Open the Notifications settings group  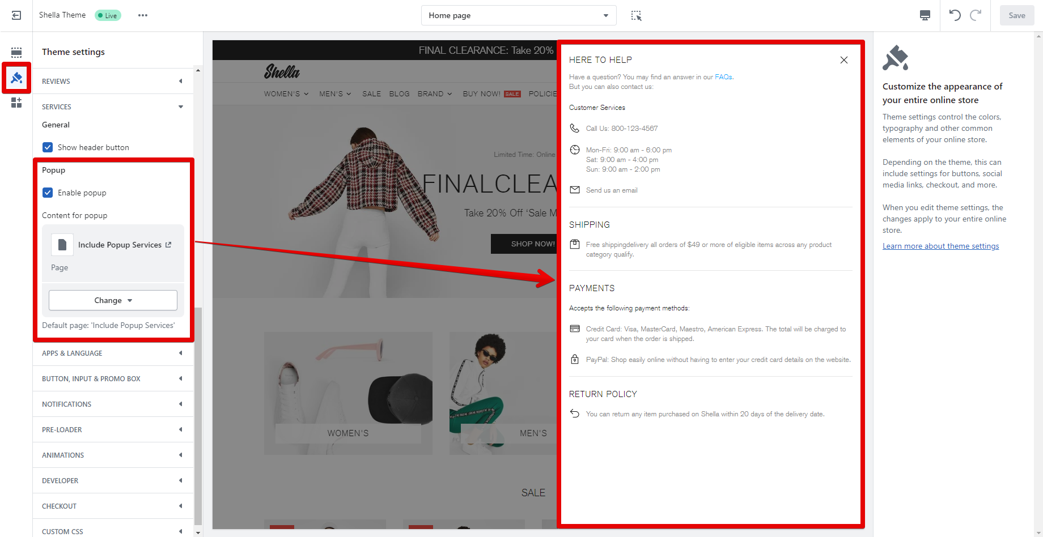(113, 404)
